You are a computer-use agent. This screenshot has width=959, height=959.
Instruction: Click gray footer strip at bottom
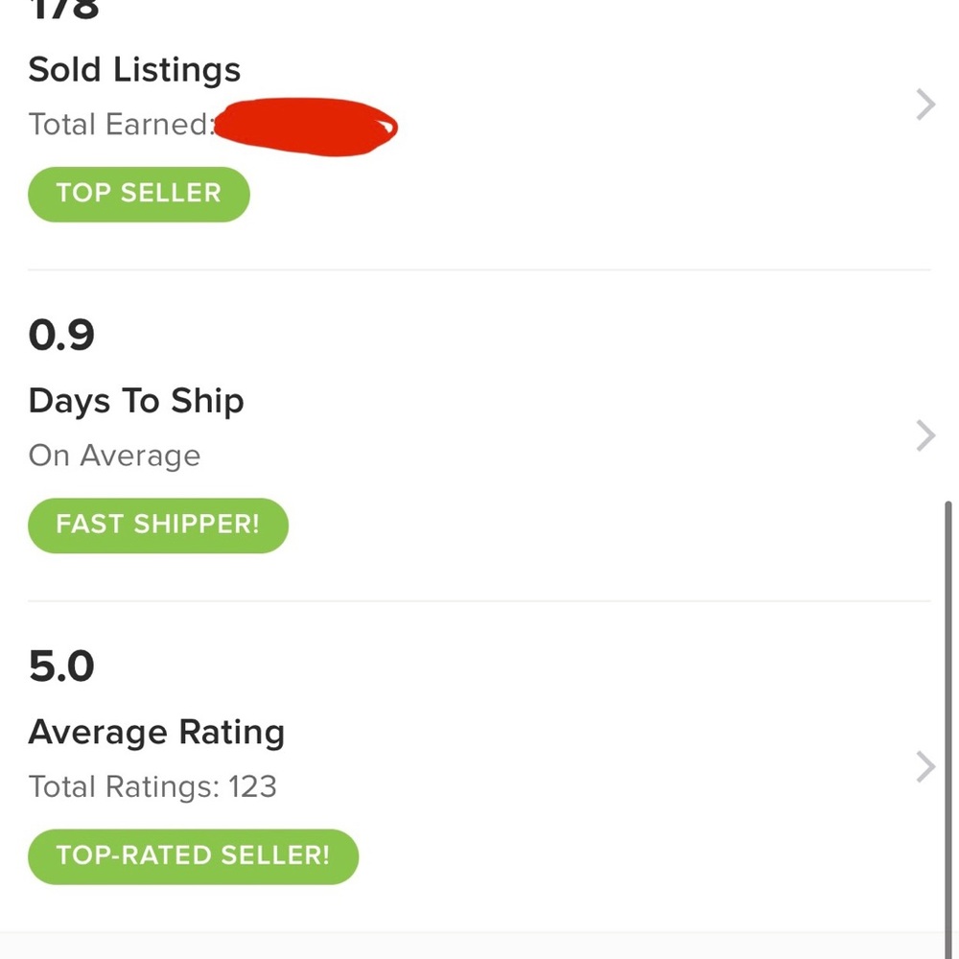pos(479,946)
